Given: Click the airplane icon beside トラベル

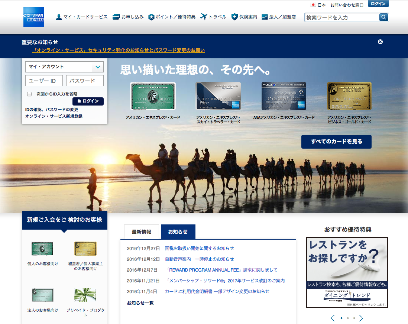Looking at the screenshot, I should pos(204,17).
